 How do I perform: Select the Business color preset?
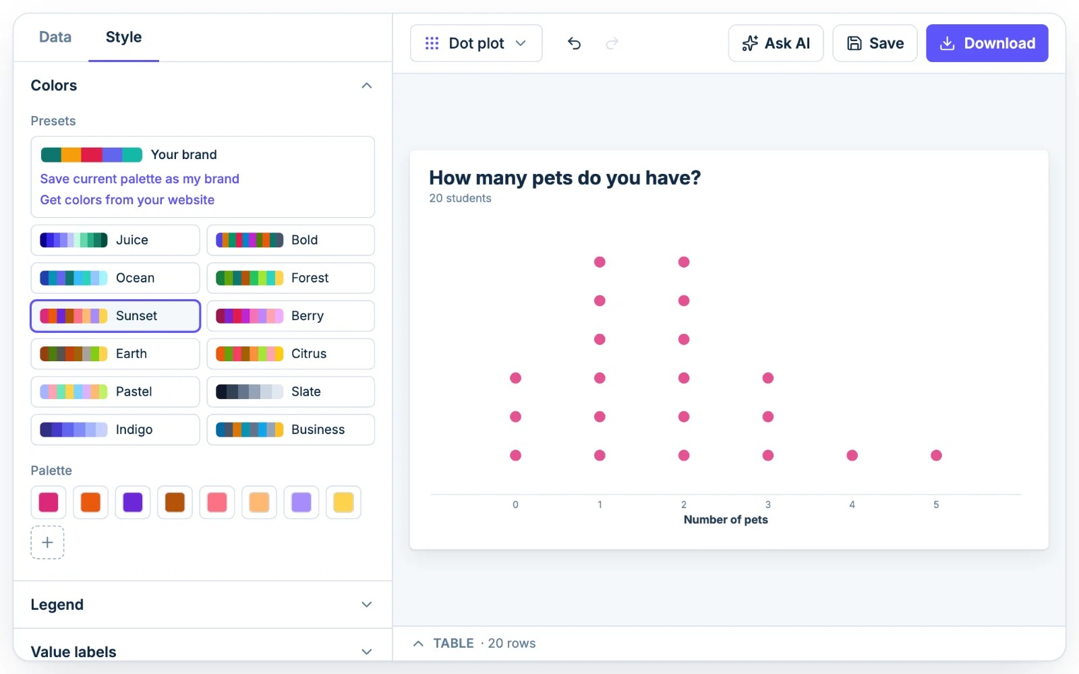pyautogui.click(x=291, y=429)
